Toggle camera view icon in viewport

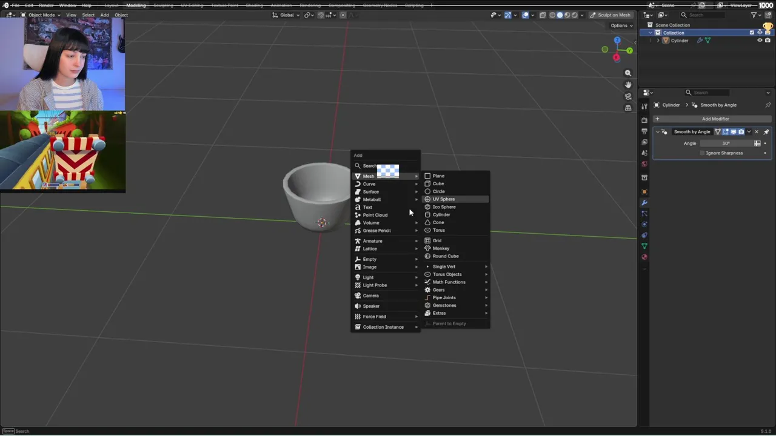(628, 96)
